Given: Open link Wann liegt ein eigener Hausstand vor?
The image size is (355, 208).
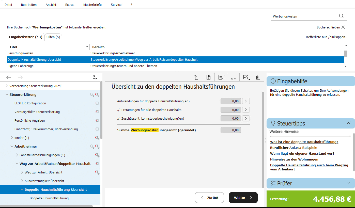Looking at the screenshot, I should pyautogui.click(x=302, y=154).
